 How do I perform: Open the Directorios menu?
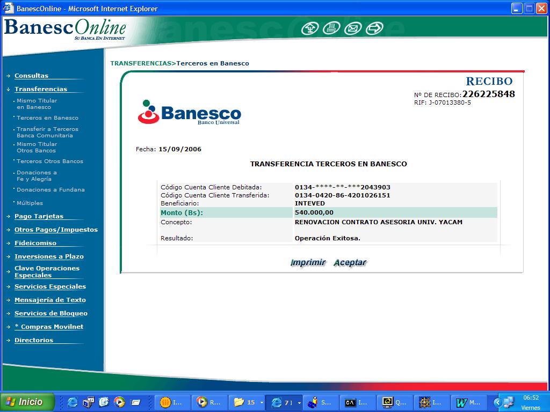coord(34,340)
